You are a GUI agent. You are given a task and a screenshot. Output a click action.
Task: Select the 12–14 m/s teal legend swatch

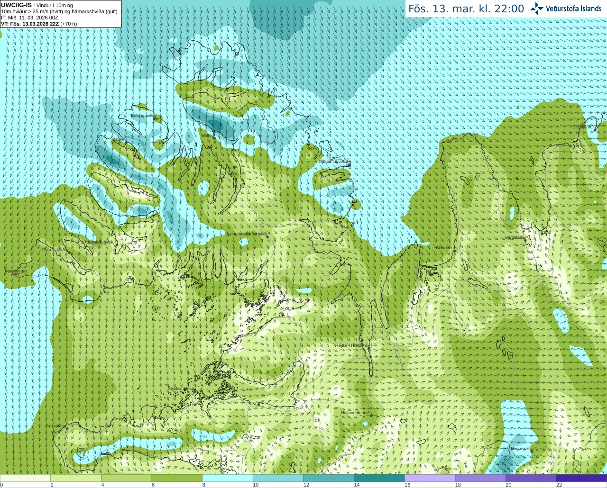tap(329, 478)
